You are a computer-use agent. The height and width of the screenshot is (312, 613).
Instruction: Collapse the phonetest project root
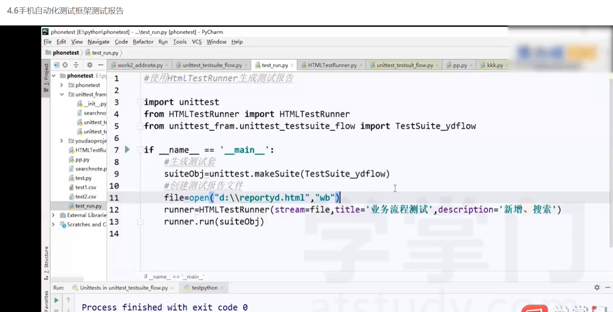pos(54,76)
